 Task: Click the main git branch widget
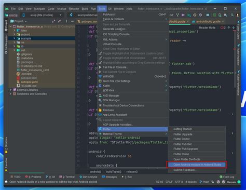point(204,182)
